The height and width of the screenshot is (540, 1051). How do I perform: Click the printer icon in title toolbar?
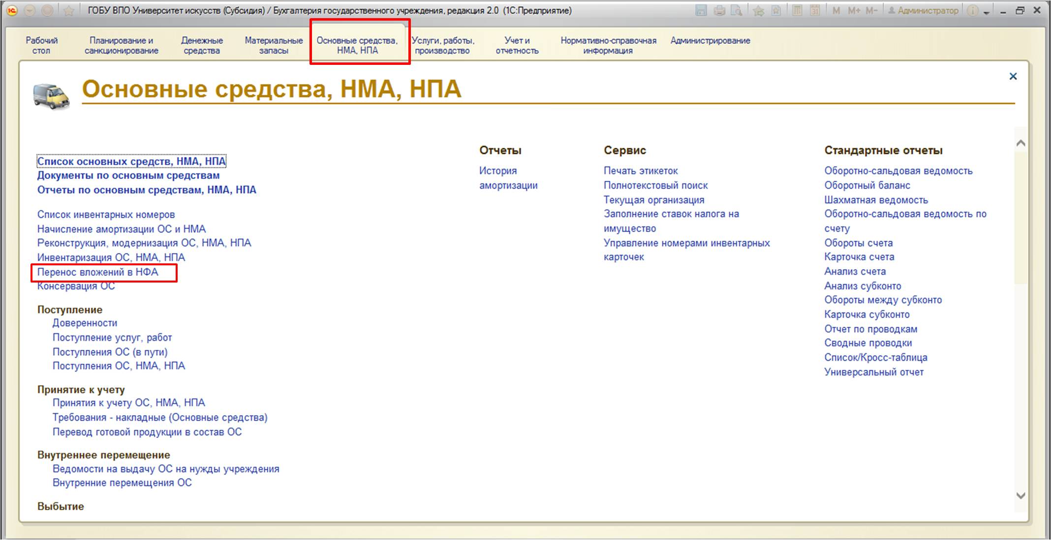coord(719,10)
